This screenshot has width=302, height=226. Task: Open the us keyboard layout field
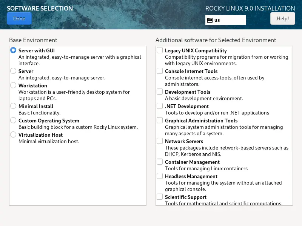coord(225,20)
